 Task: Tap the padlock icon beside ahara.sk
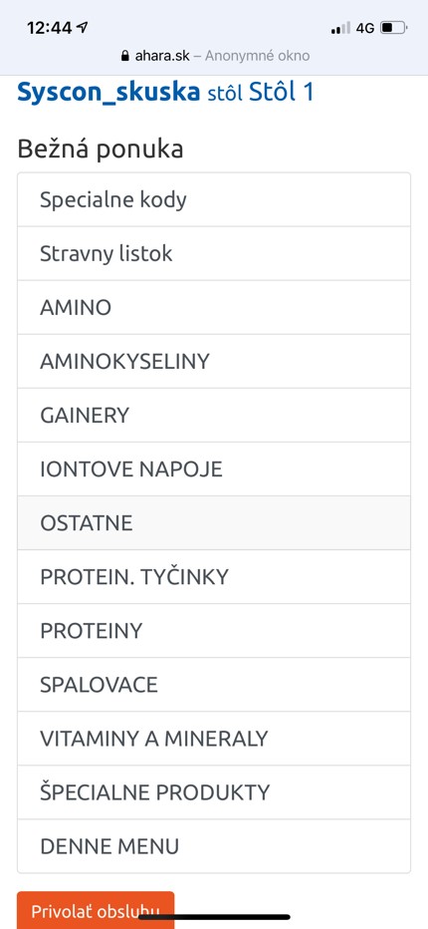click(124, 56)
